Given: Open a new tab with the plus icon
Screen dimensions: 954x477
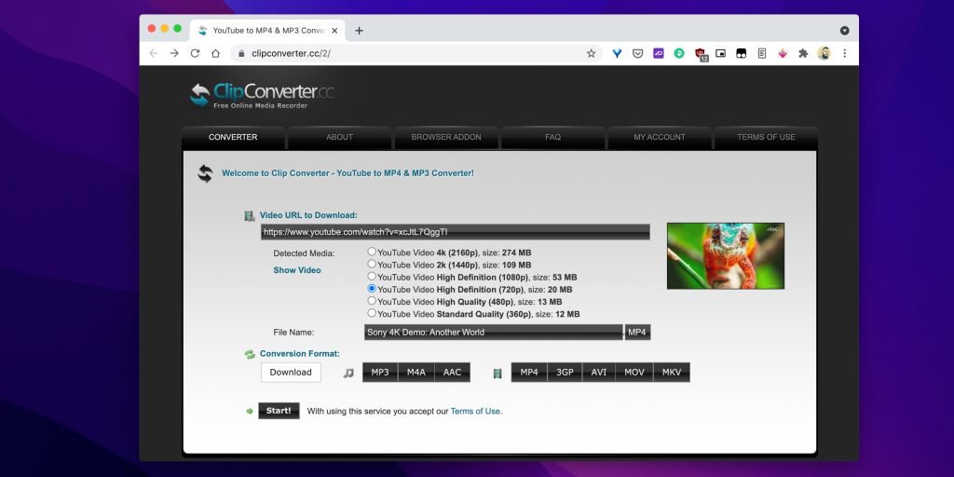Looking at the screenshot, I should pyautogui.click(x=359, y=30).
